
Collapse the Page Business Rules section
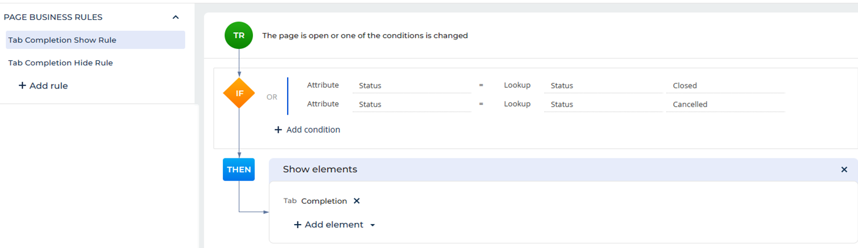176,18
